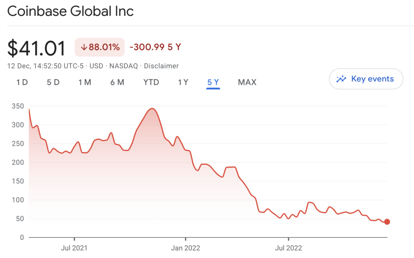Open the Key events button

366,79
